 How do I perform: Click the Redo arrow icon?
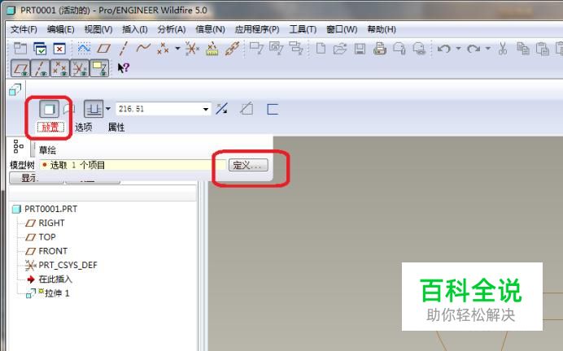pyautogui.click(x=474, y=49)
